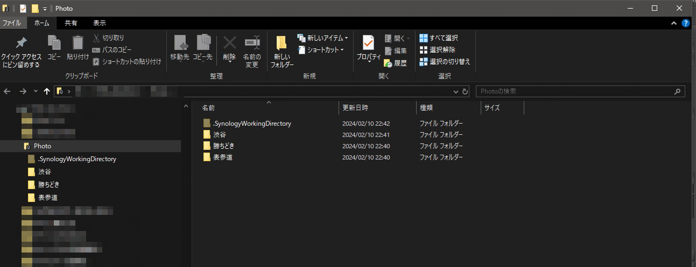
Task: Switch to 共有 (Share) ribbon tab
Action: 71,23
